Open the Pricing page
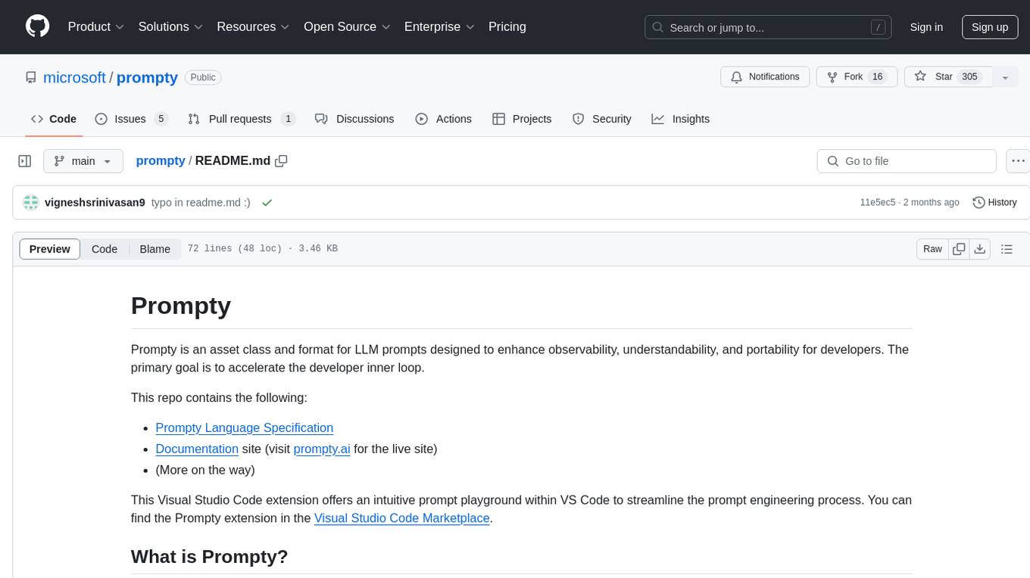Screen dimensions: 1030x578 (x=507, y=26)
